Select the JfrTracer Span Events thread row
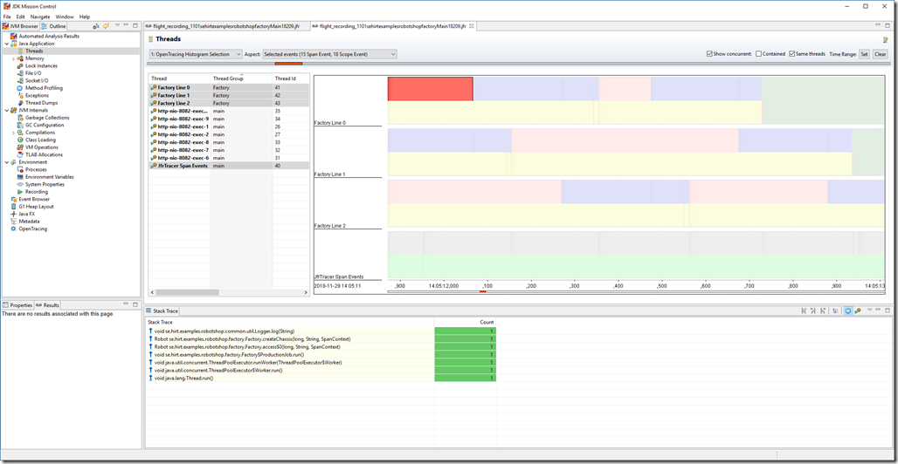Image resolution: width=898 pixels, height=464 pixels. [229, 166]
